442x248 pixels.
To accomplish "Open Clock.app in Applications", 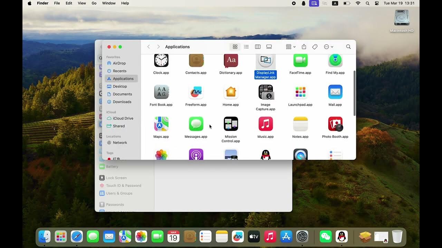I will click(x=161, y=61).
